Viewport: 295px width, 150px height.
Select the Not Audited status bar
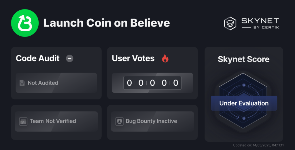(56, 83)
